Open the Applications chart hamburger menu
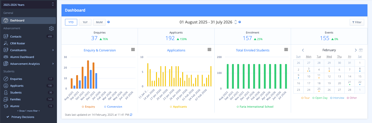The image size is (372, 123). (209, 50)
